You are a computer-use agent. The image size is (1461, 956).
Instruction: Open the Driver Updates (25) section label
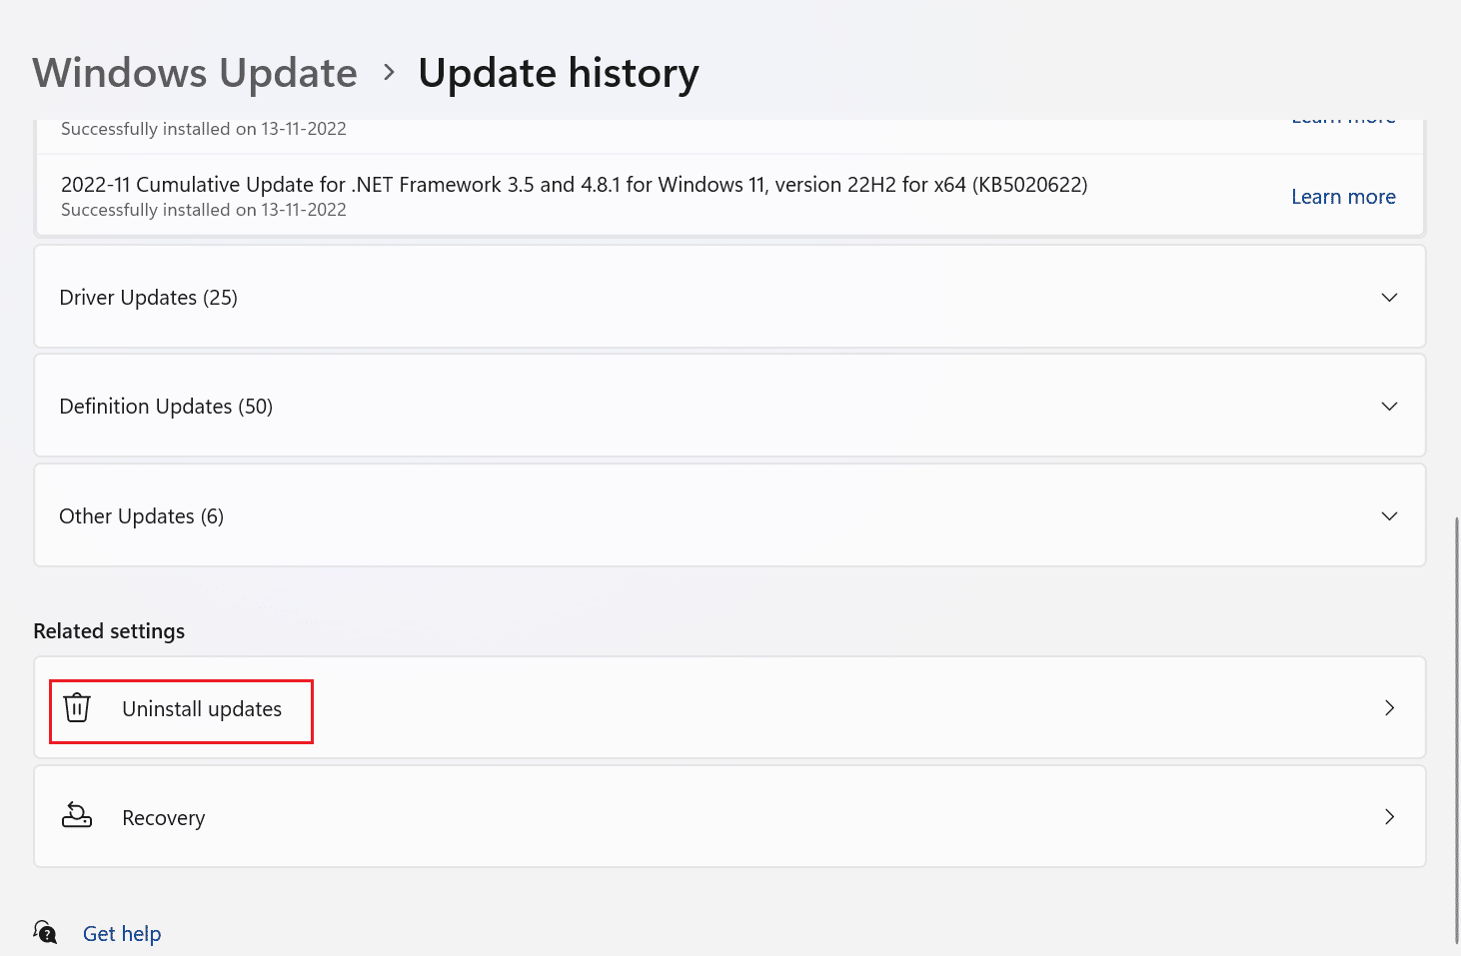pyautogui.click(x=148, y=298)
